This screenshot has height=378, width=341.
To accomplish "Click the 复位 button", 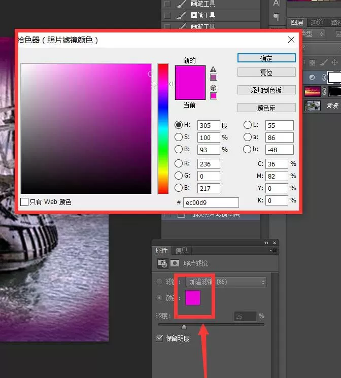I will (x=266, y=73).
